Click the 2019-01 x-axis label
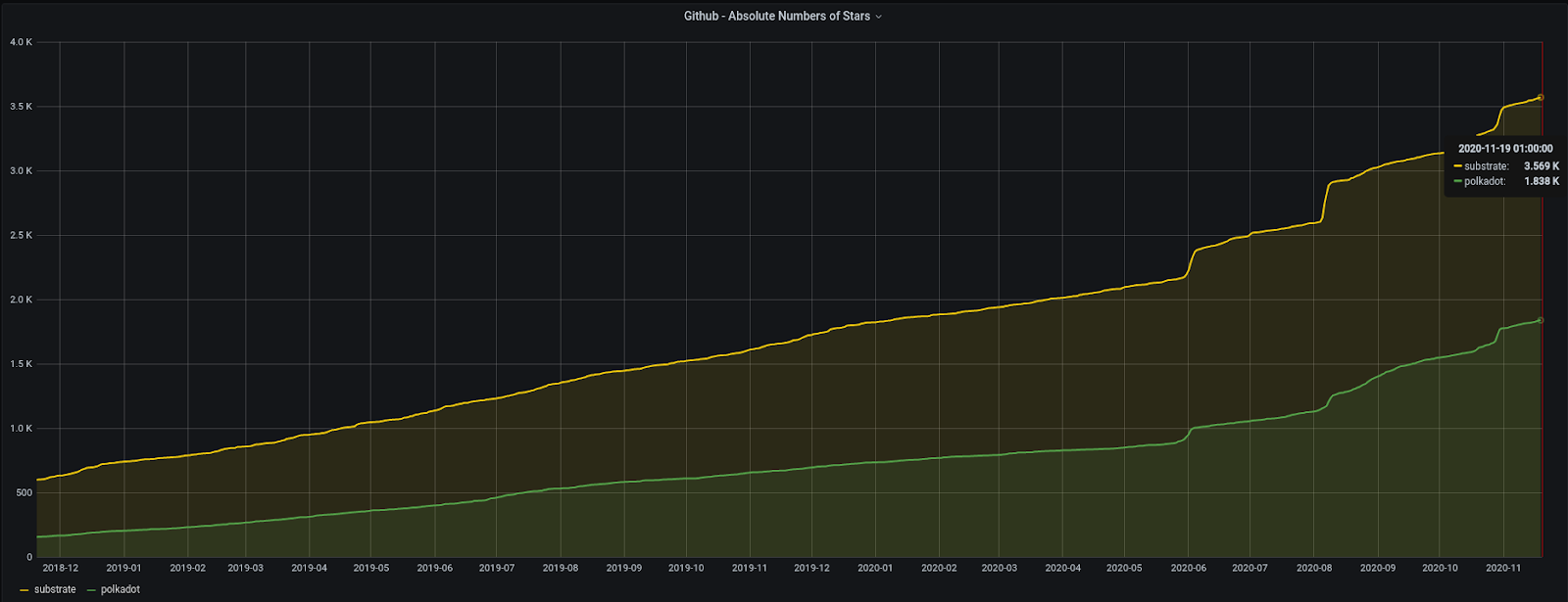This screenshot has height=602, width=1568. tap(123, 568)
